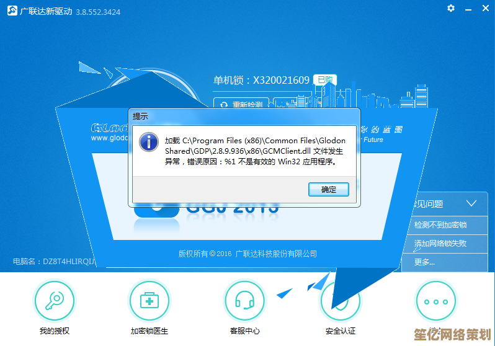Click the 客服中心 label text
The image size is (495, 346).
pos(244,331)
